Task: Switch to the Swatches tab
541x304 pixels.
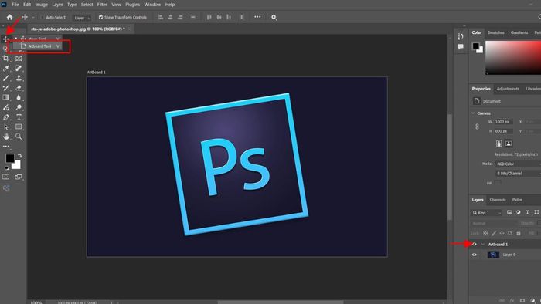Action: (496, 32)
